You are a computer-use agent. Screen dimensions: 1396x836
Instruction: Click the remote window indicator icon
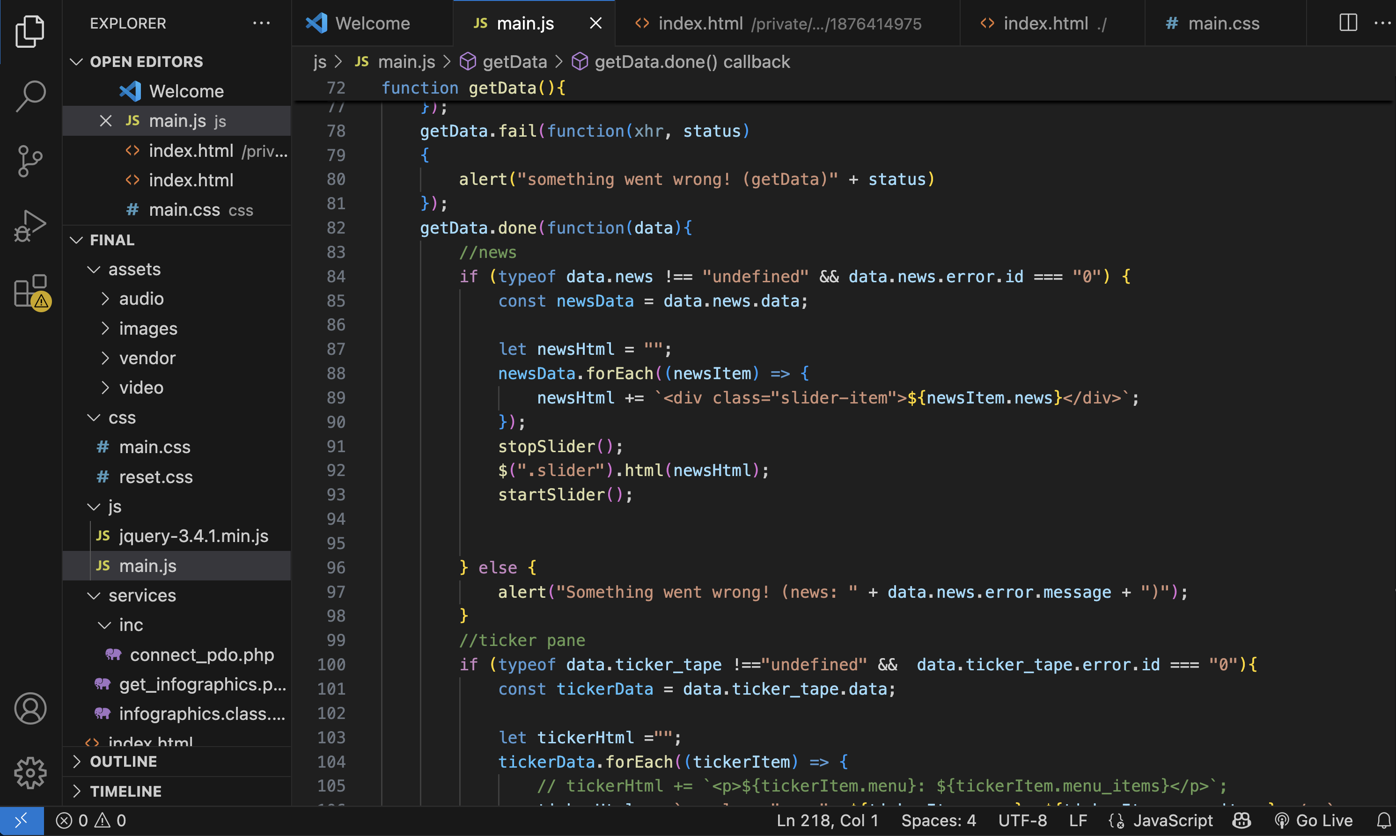pyautogui.click(x=22, y=820)
